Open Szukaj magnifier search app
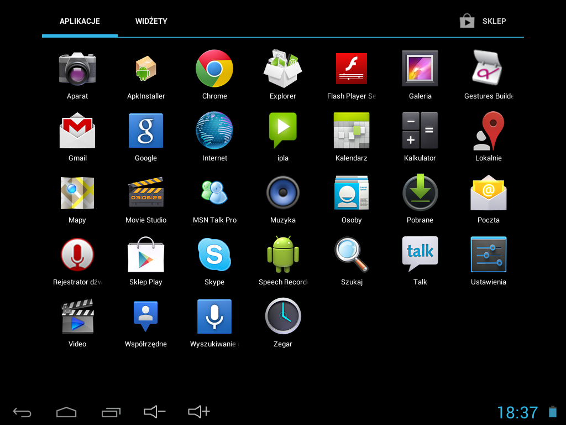 351,255
